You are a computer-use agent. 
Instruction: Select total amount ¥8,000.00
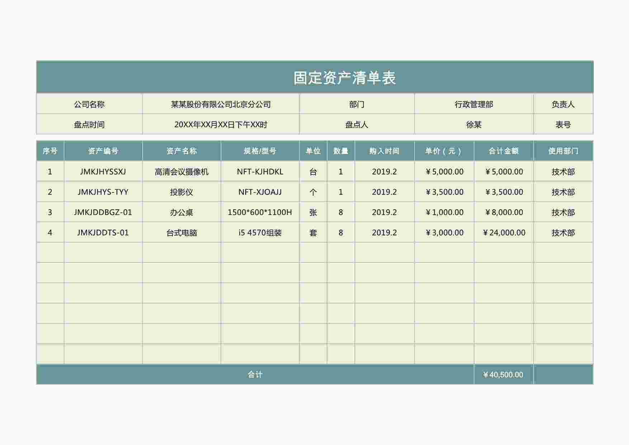[504, 212]
